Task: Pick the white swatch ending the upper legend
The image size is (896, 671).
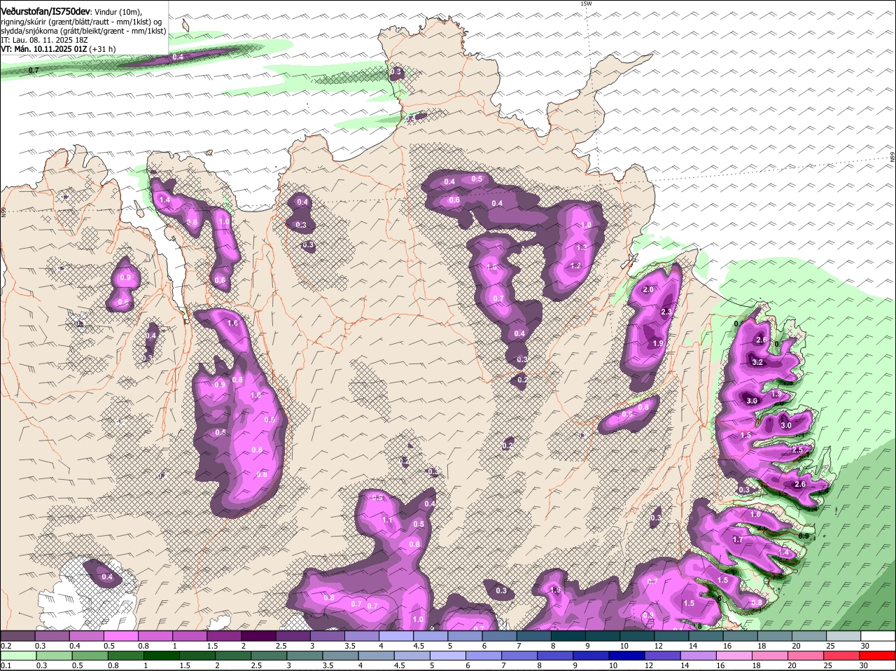Action: click(878, 635)
